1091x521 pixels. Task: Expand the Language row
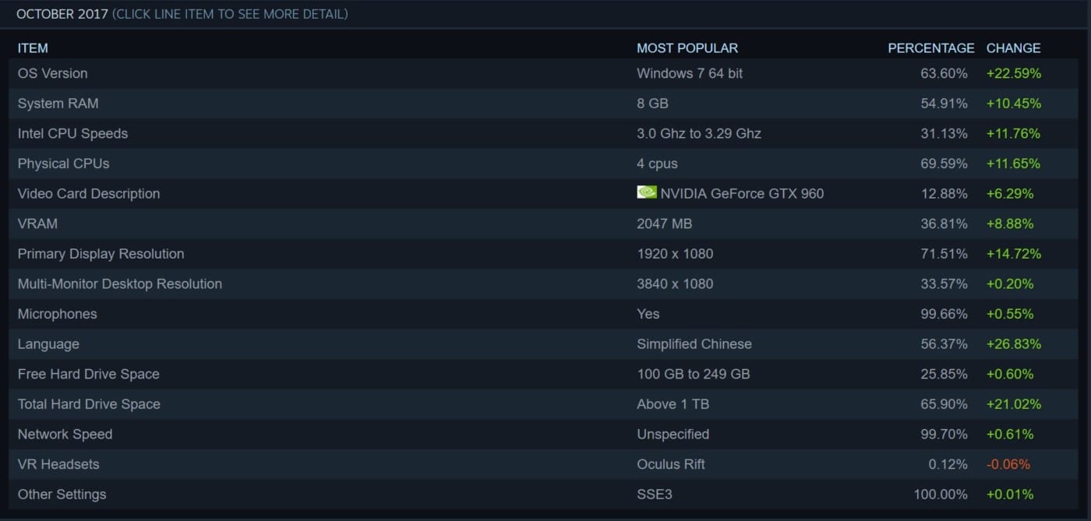[x=48, y=344]
